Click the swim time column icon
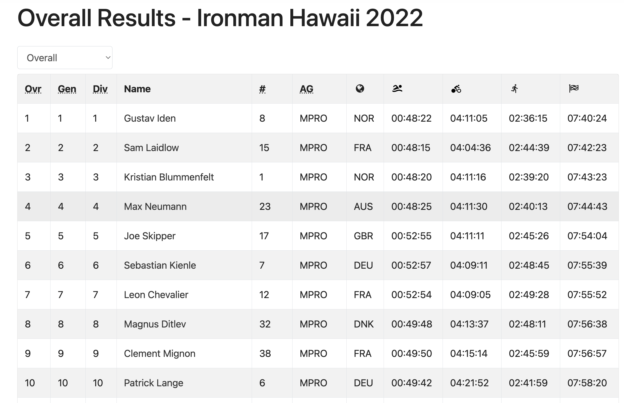Viewport: 624px width, 403px height. [x=397, y=88]
